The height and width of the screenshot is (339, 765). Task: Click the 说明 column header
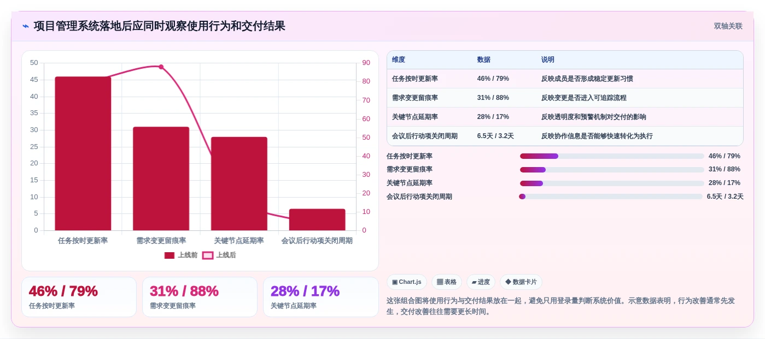click(548, 60)
